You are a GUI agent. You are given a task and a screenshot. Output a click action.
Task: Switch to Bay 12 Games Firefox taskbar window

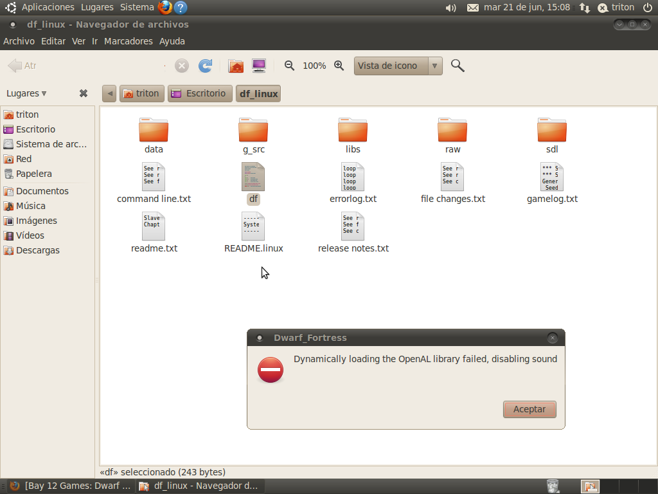[71, 486]
